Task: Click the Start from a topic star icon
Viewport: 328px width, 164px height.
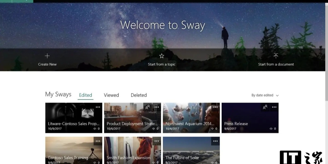Action: point(162,56)
